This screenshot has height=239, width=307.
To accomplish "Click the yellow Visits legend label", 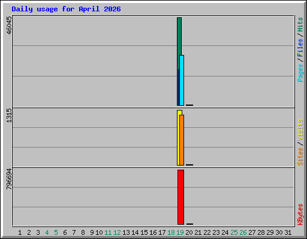I will point(300,130).
